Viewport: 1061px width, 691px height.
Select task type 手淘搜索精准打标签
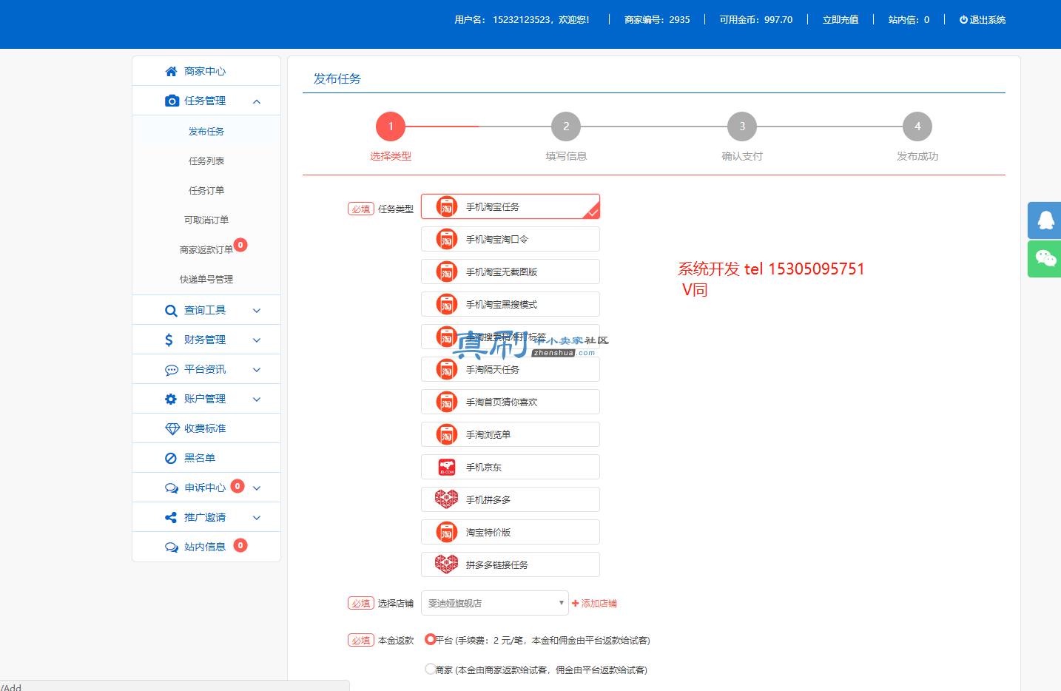[x=511, y=337]
